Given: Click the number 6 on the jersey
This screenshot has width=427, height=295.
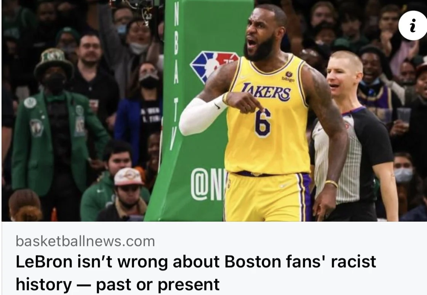Looking at the screenshot, I should coord(263,122).
